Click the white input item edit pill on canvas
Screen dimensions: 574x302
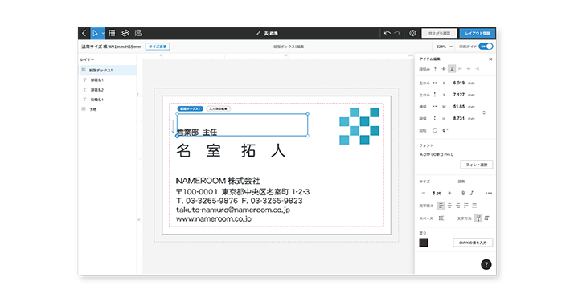[218, 109]
